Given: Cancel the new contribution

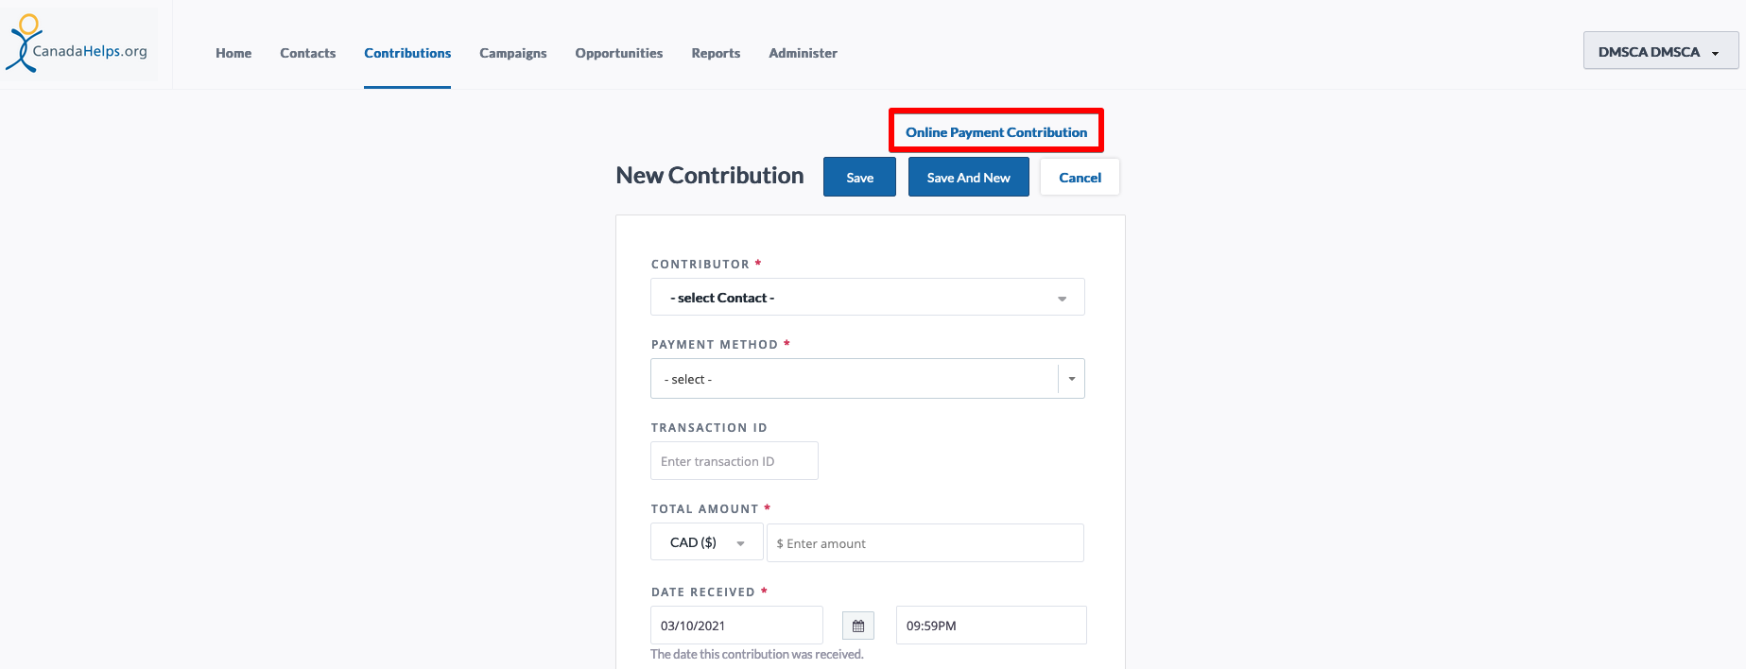Looking at the screenshot, I should click(1080, 177).
